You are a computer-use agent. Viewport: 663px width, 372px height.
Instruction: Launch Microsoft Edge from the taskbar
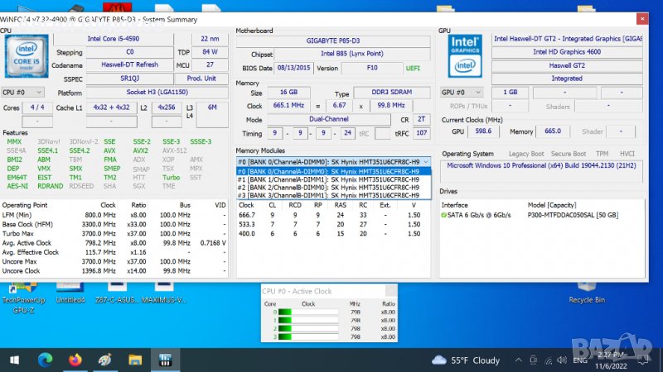pyautogui.click(x=45, y=360)
